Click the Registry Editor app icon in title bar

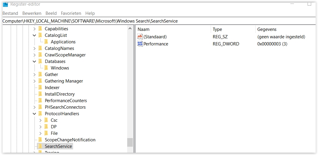pos(5,4)
